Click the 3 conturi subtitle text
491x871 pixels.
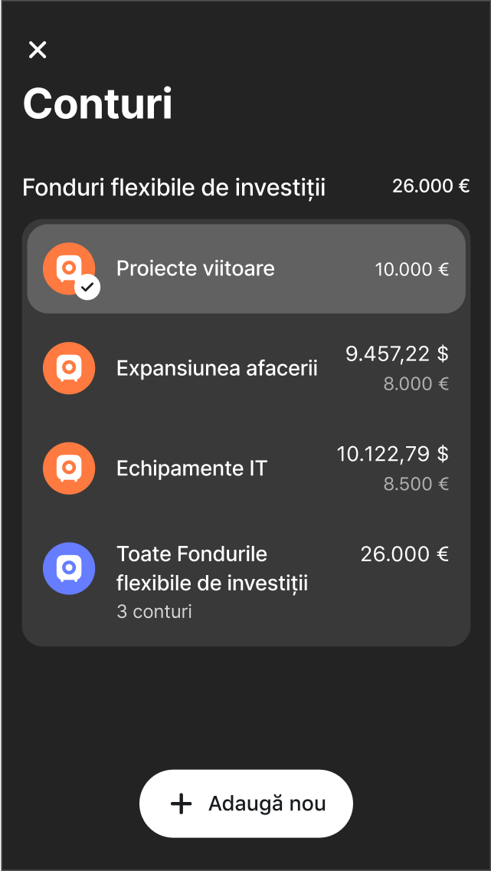(x=154, y=612)
